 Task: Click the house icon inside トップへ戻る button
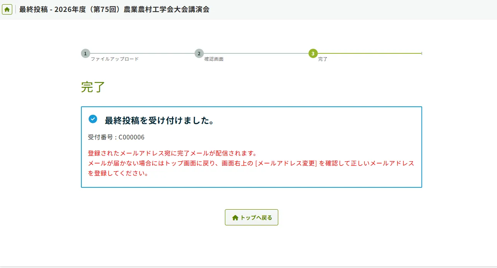point(235,218)
